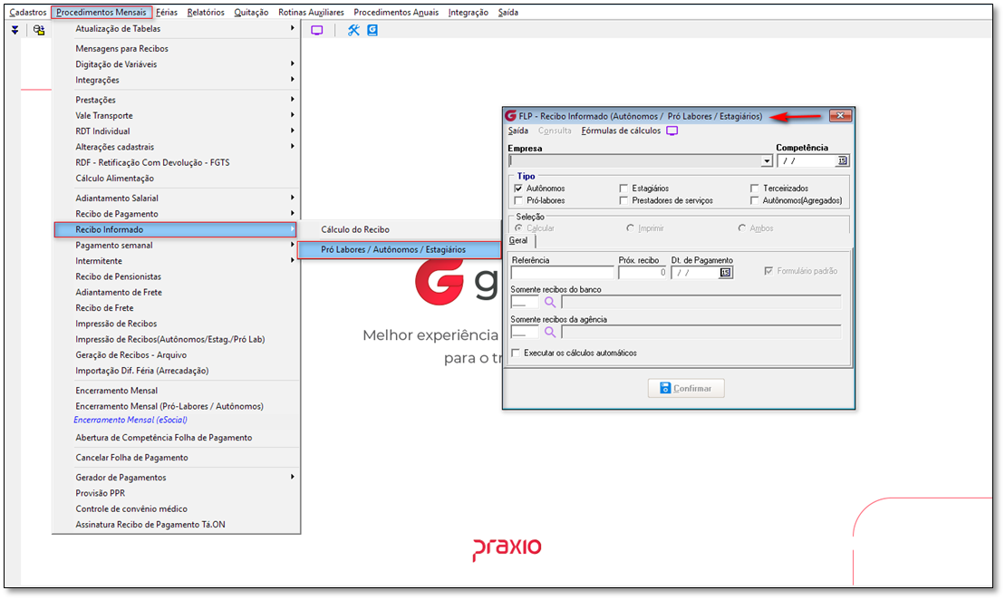Click the agência code input field

pos(525,332)
